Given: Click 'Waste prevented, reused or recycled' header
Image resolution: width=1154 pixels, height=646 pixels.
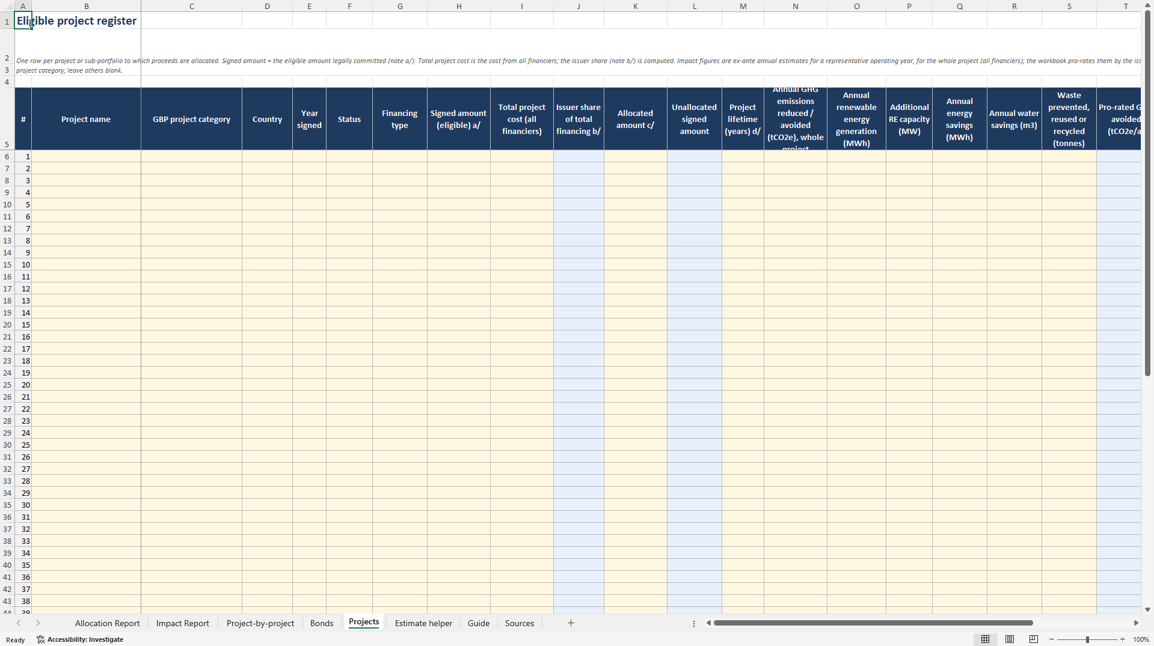Looking at the screenshot, I should pos(1069,119).
